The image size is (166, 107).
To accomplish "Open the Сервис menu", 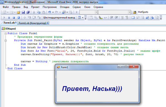I will point(77,7).
